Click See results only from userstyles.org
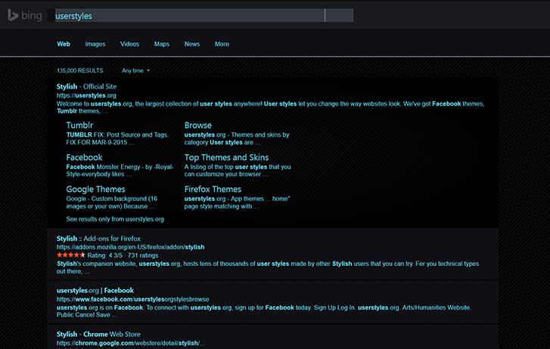 115,219
